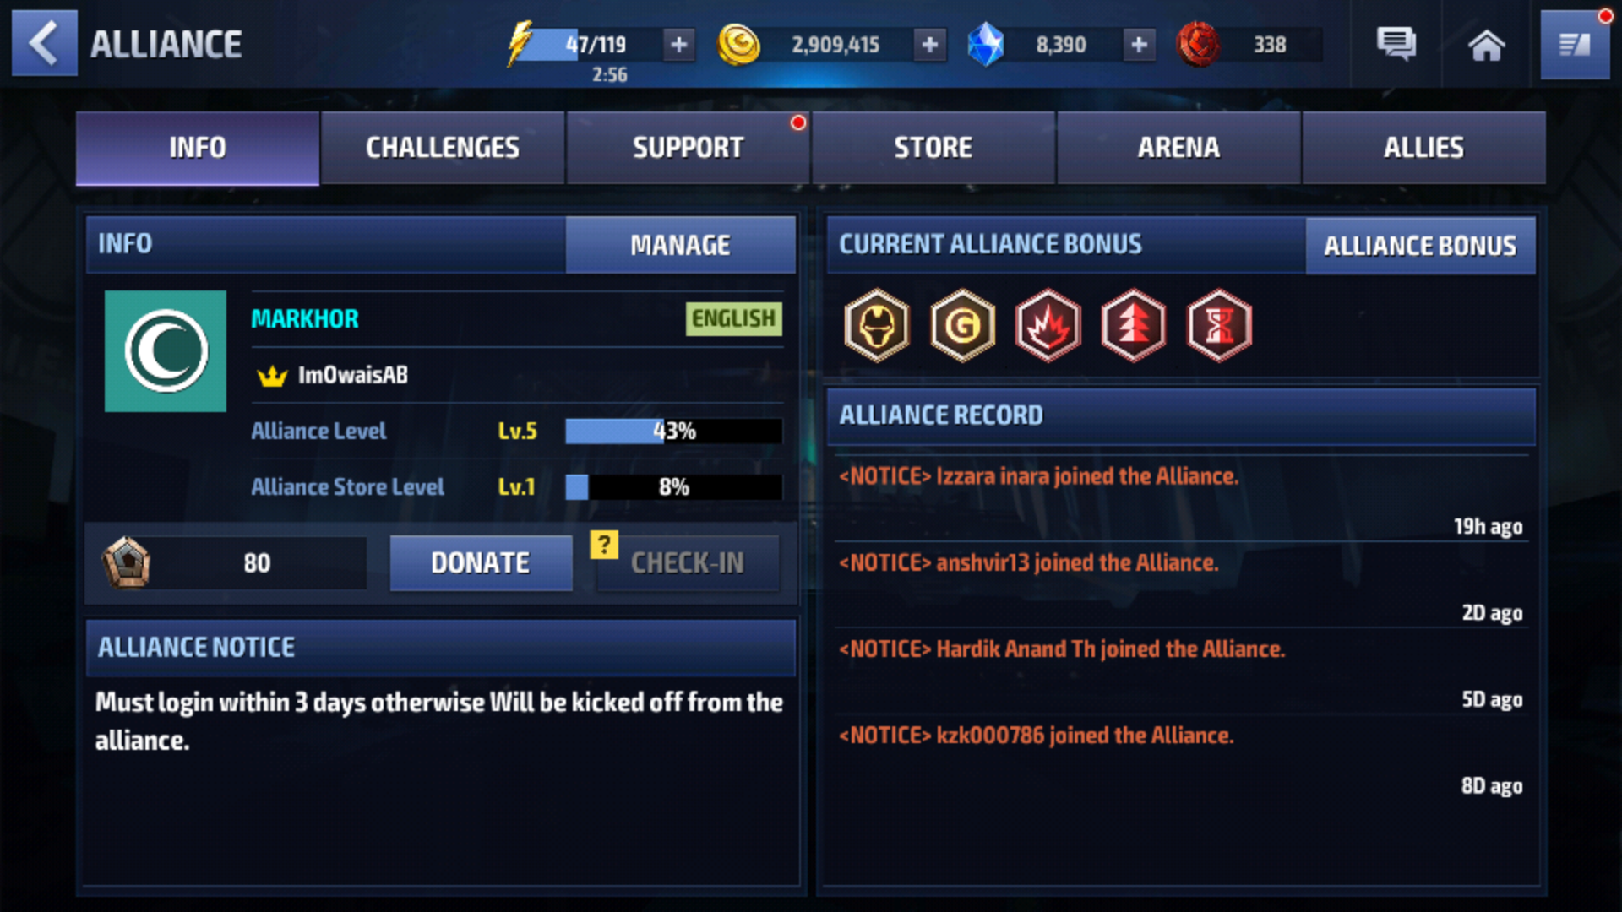The image size is (1622, 912).
Task: Tap the MARKHOR crescent alliance emblem
Action: [x=166, y=351]
